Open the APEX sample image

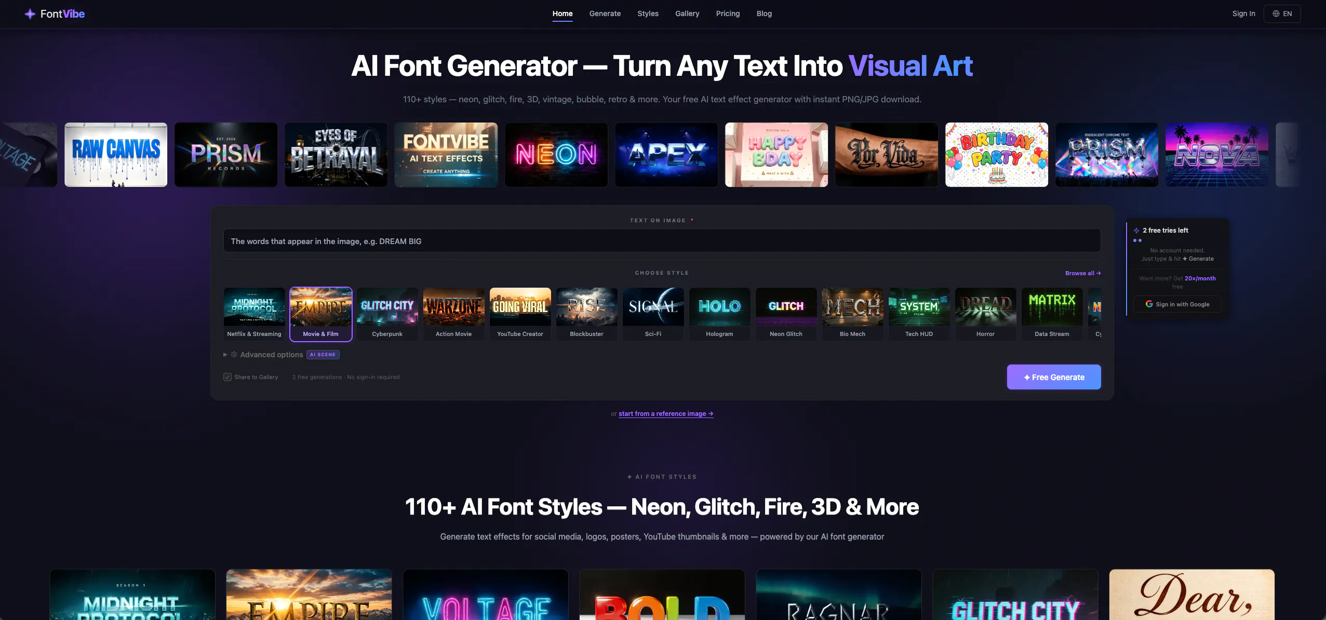[x=666, y=155]
